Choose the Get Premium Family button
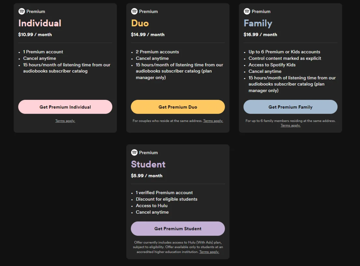Image resolution: width=360 pixels, height=266 pixels. point(290,107)
